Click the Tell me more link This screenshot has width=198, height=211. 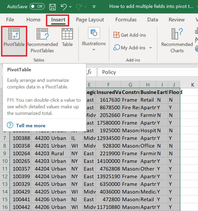pos(31,126)
